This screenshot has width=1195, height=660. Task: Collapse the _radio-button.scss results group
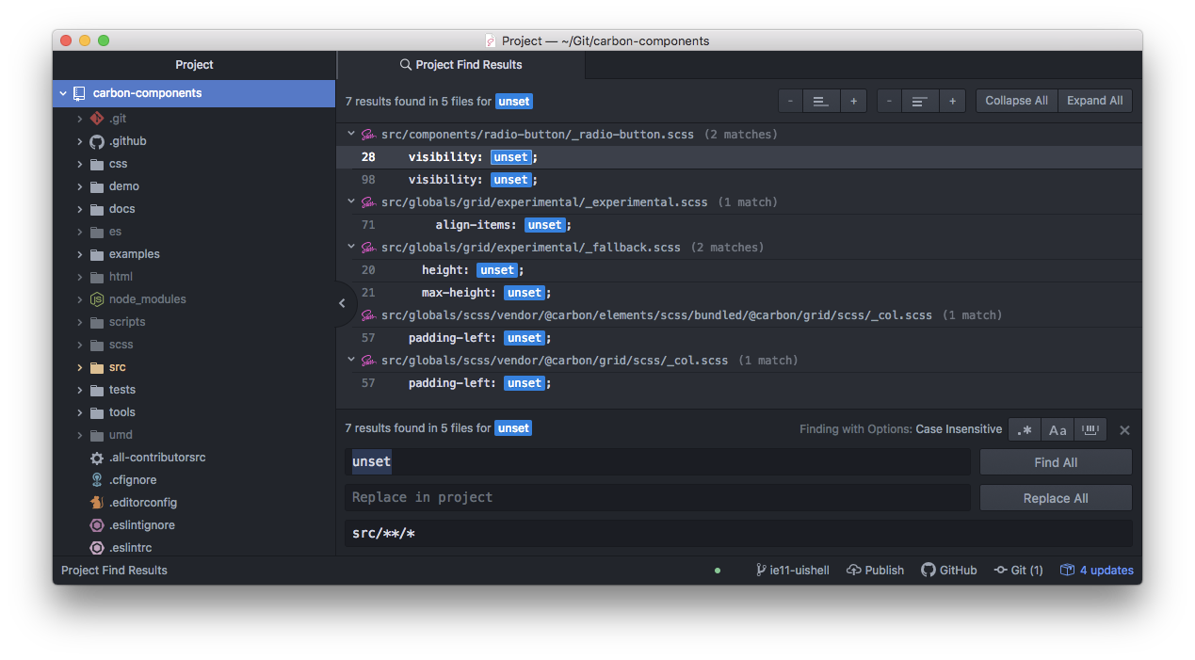point(351,135)
